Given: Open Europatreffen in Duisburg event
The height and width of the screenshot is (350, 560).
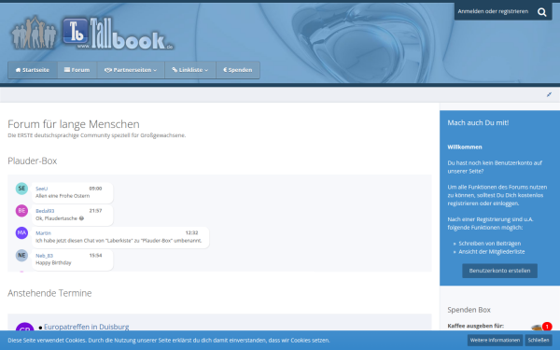Looking at the screenshot, I should click(x=87, y=327).
